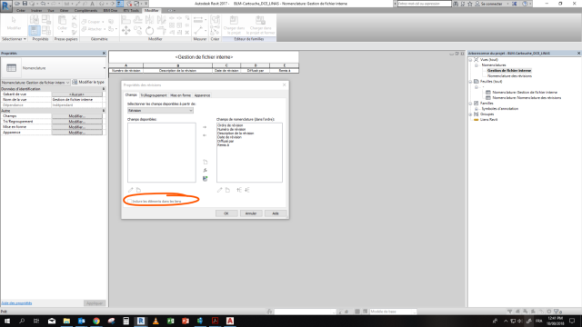Close the Propriétés des révisions dialog
582x327 pixels.
coord(285,84)
